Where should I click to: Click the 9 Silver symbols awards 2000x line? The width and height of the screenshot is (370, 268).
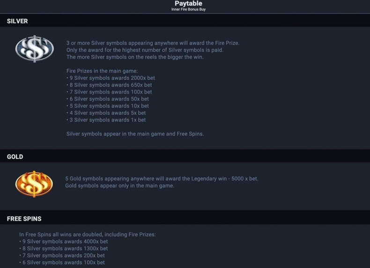[111, 78]
